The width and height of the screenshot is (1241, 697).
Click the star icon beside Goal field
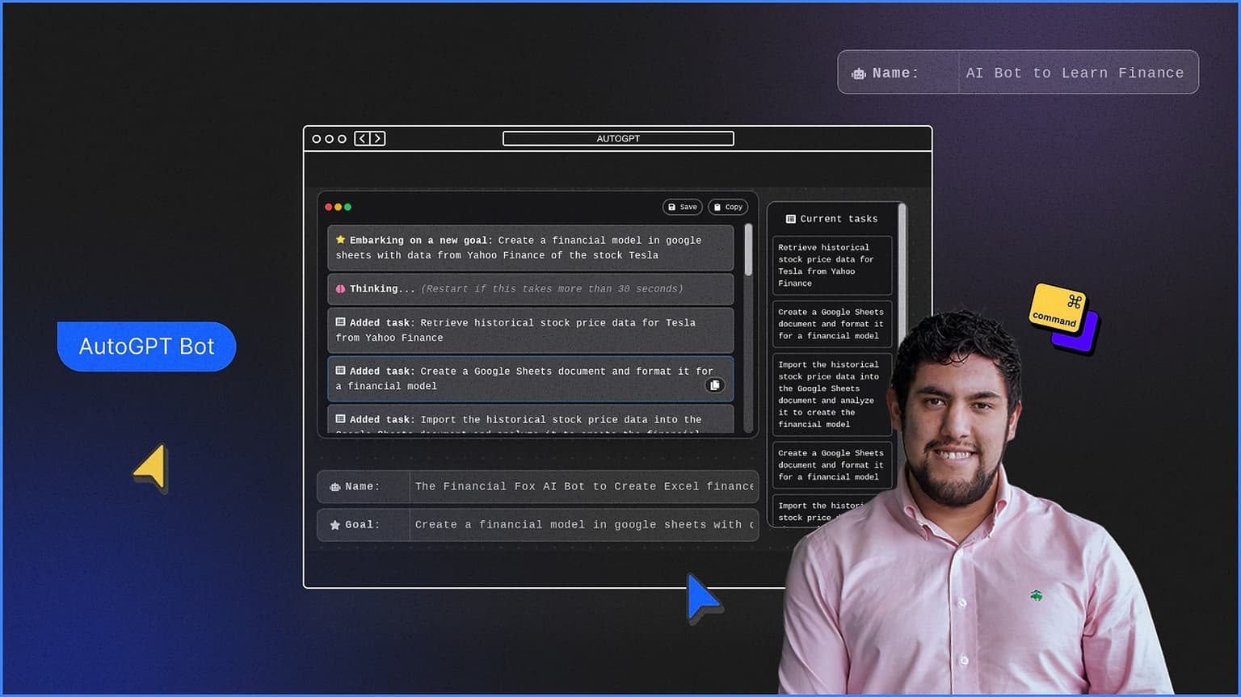pos(335,525)
